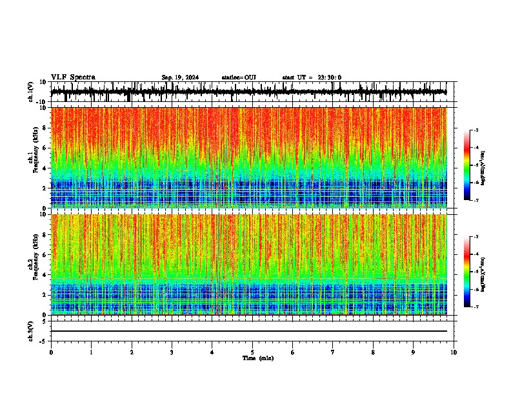511x395 pixels.
Task: Click the ch.3(V) flat line trace
Action: [248, 331]
